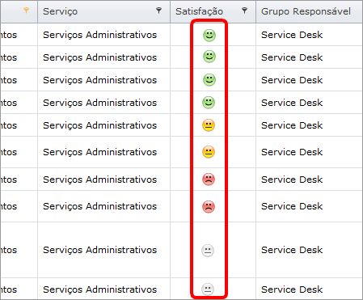Select the first red sad face icon
The height and width of the screenshot is (300, 363).
tap(209, 180)
